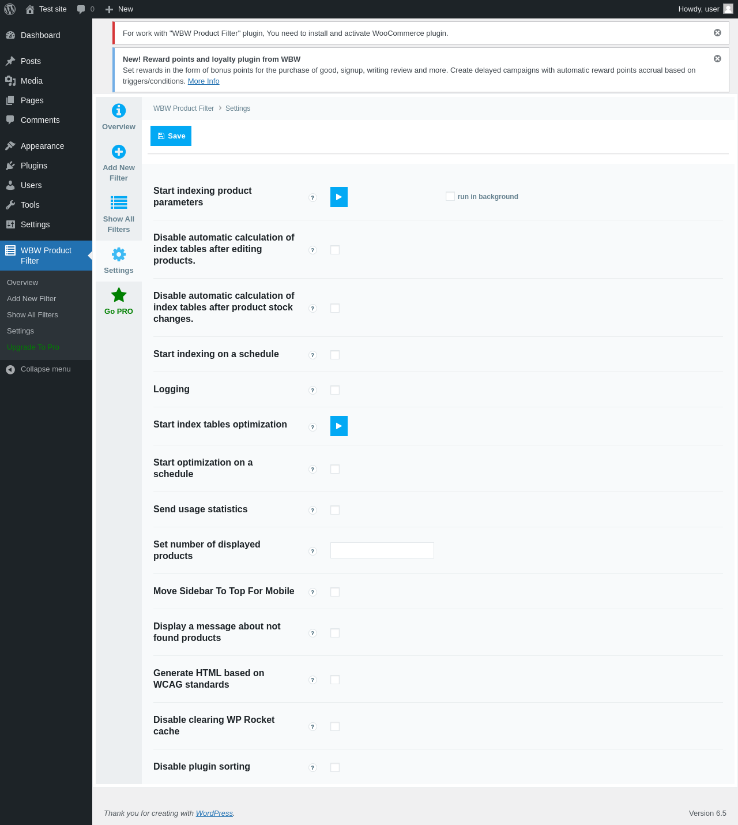
Task: Show help for Disable clearing WP Rocket cache
Action: pos(313,727)
